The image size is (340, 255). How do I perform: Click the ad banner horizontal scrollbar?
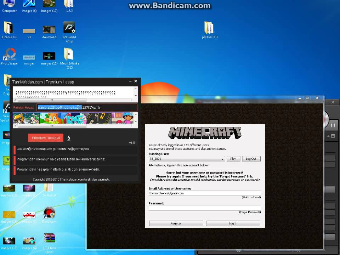52,126
